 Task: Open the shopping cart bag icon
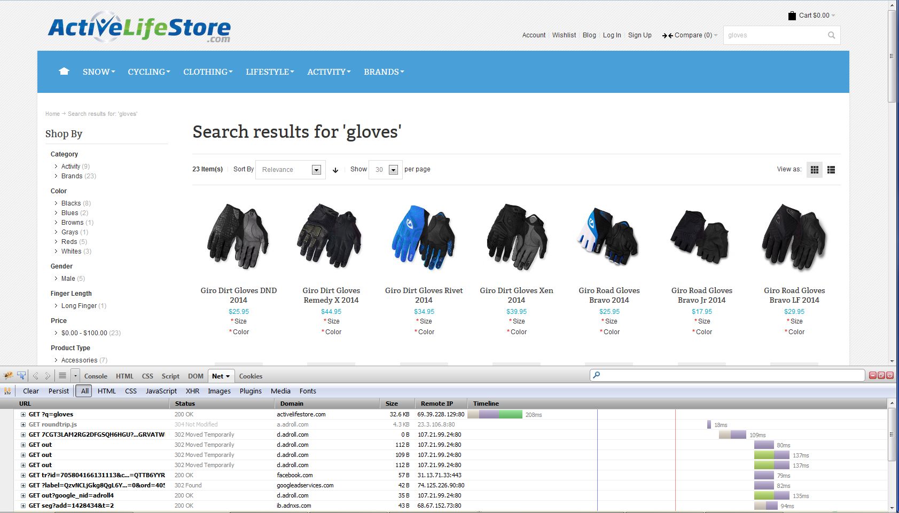click(x=792, y=15)
